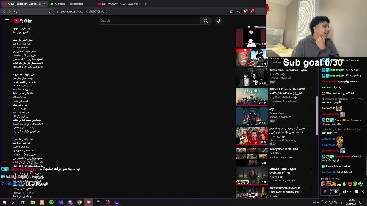
Task: Go to the YouTube home logo
Action: click(x=23, y=21)
